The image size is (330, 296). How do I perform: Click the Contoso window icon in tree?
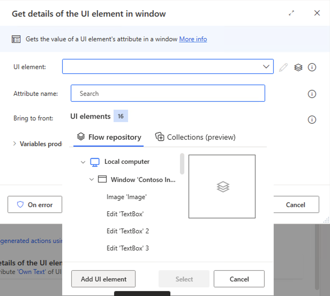pos(102,179)
